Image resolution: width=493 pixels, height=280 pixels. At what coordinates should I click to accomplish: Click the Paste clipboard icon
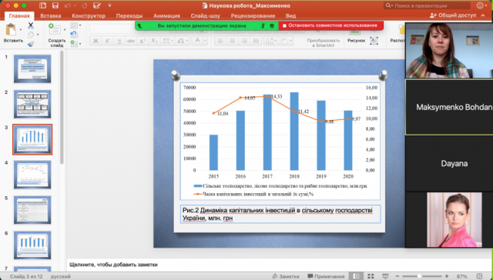click(x=11, y=29)
